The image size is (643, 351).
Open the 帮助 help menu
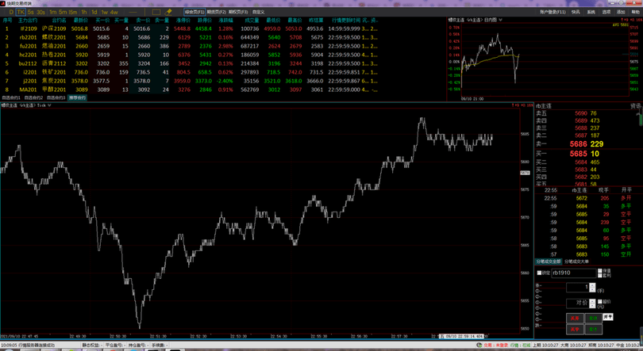[636, 12]
